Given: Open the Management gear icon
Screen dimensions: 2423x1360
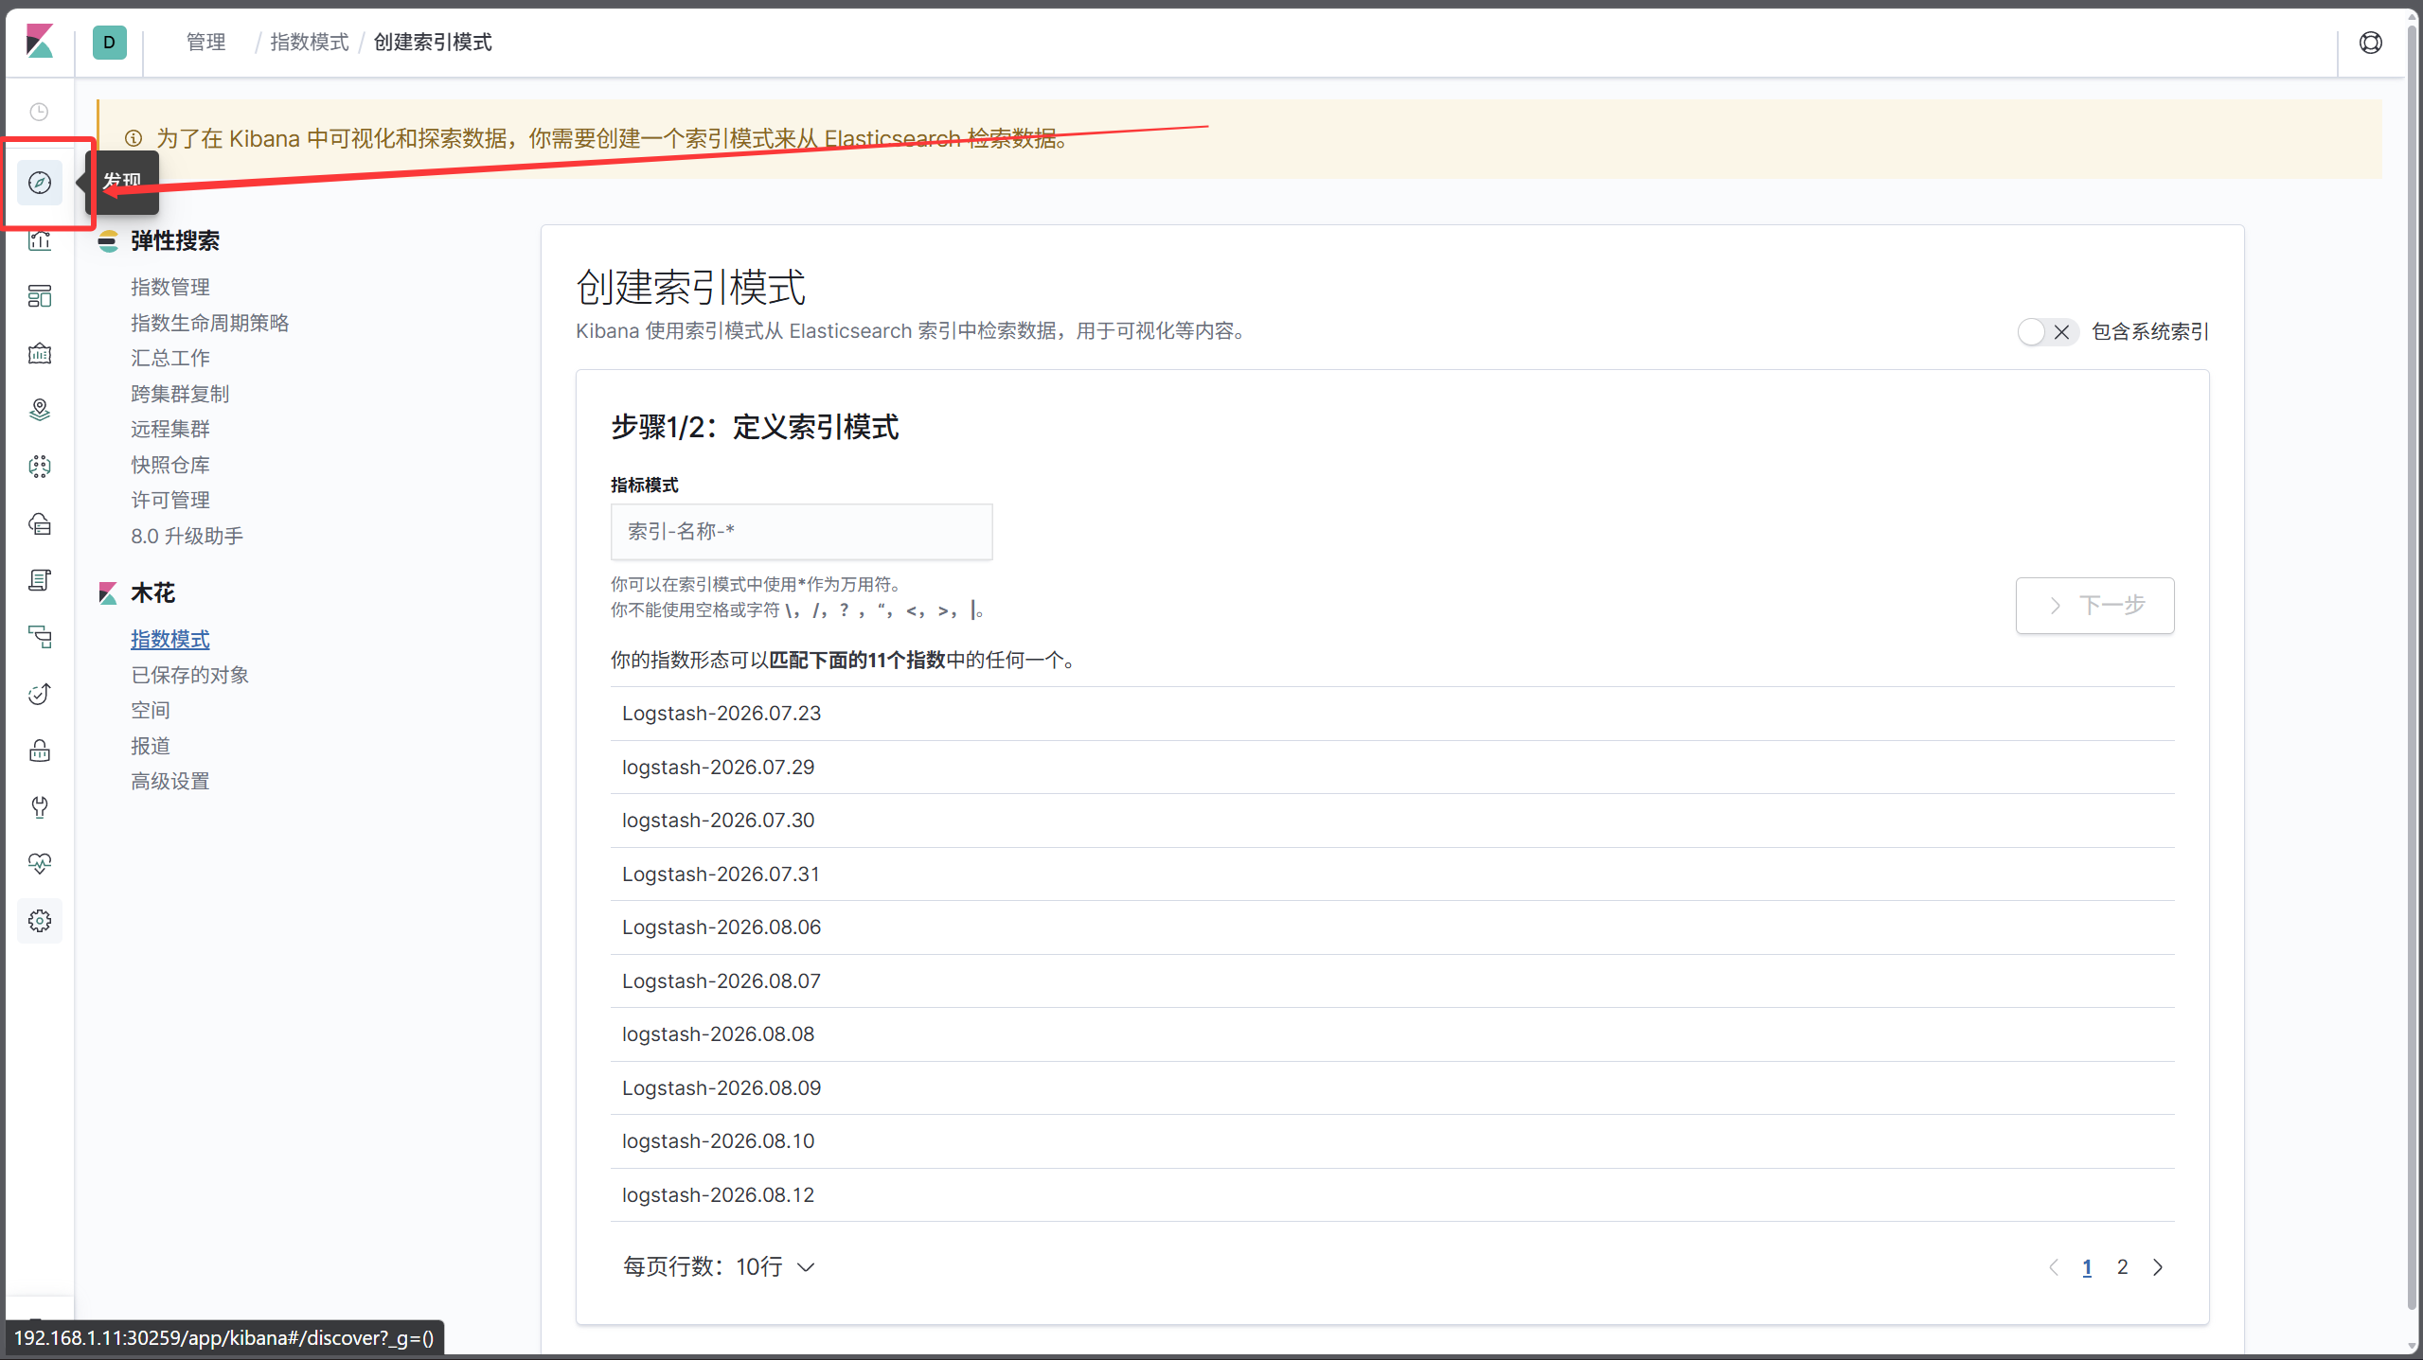Looking at the screenshot, I should [40, 921].
